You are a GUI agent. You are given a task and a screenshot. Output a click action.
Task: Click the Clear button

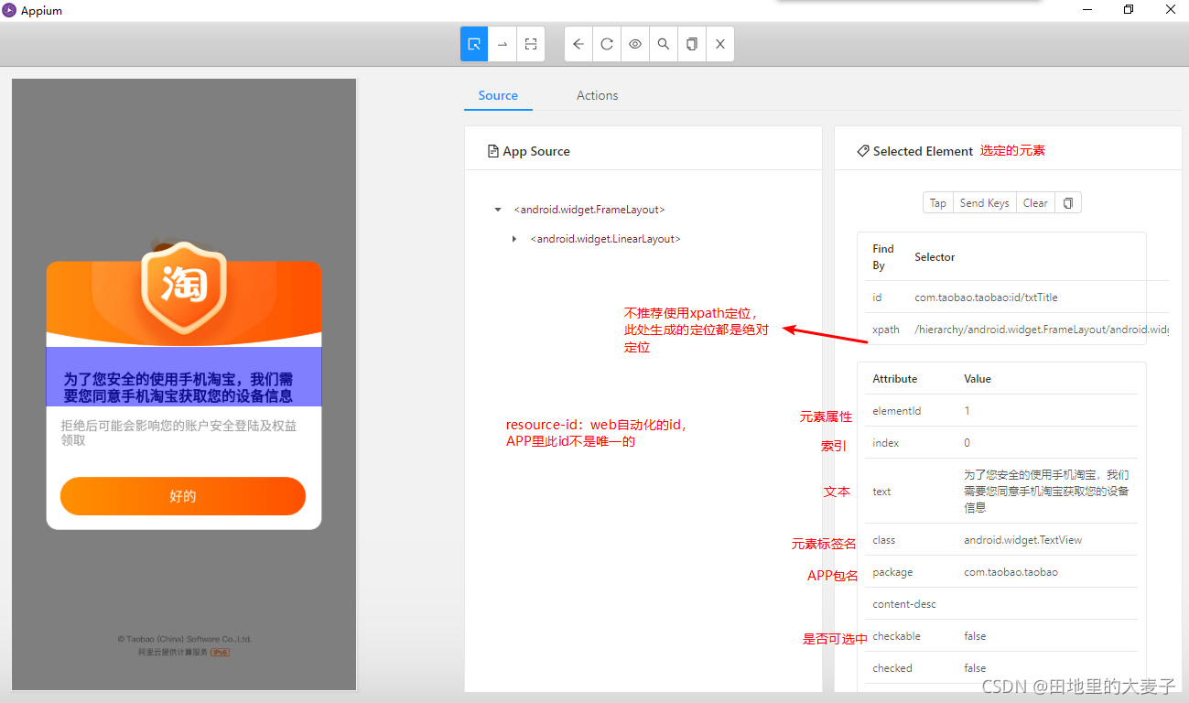tap(1035, 203)
